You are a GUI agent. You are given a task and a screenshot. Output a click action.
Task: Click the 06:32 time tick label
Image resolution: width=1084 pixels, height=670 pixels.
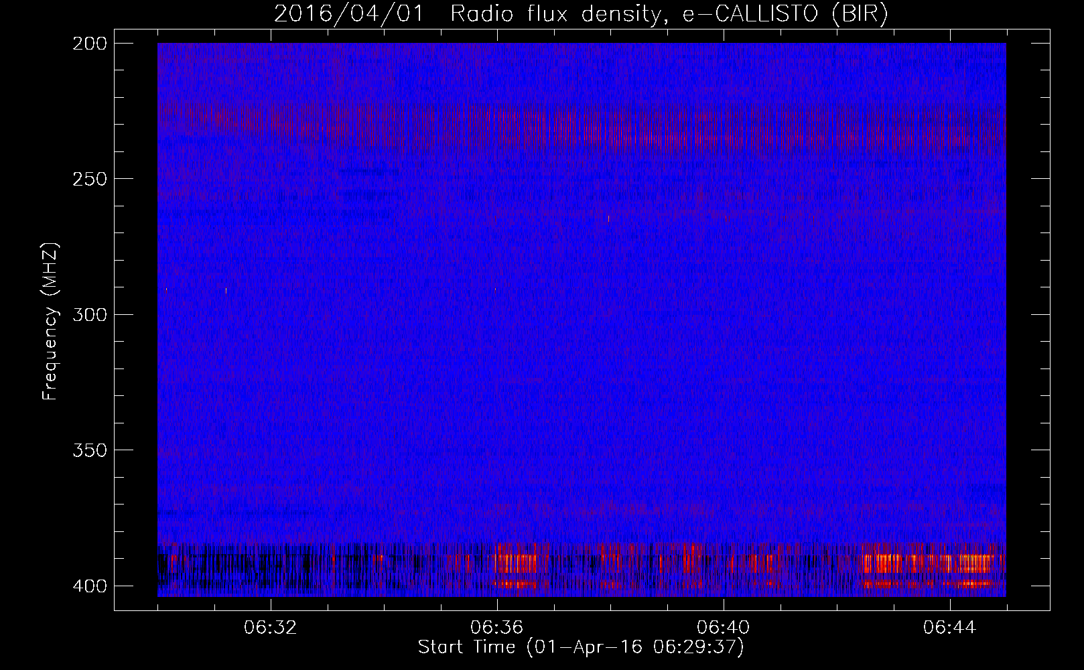pos(270,628)
